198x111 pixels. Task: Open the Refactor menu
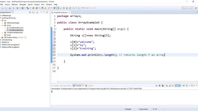[x=15, y=4]
